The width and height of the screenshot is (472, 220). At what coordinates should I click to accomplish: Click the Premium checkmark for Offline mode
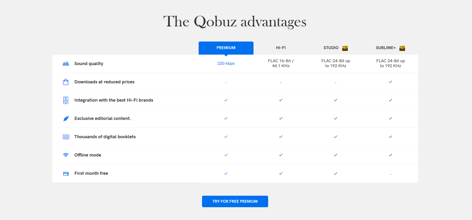(226, 155)
